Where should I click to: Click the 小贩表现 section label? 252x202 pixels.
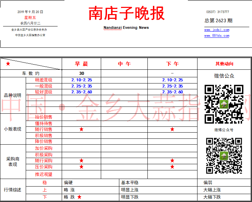coord(13,129)
